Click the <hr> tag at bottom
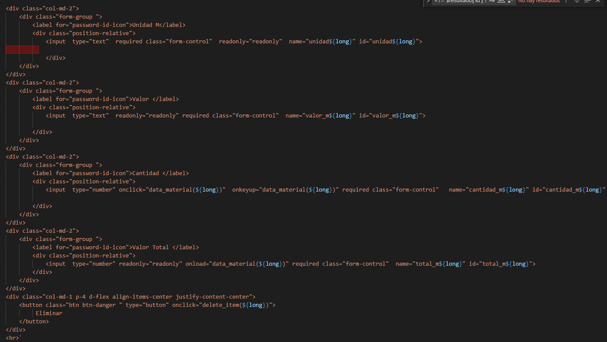 [13, 338]
